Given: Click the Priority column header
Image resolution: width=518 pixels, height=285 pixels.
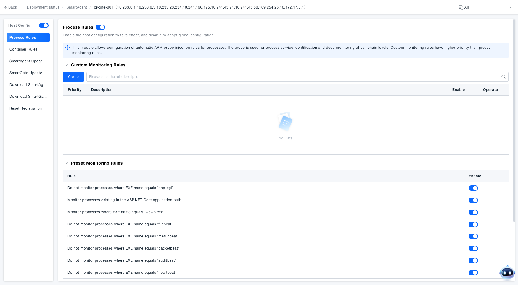Looking at the screenshot, I should click(x=75, y=90).
